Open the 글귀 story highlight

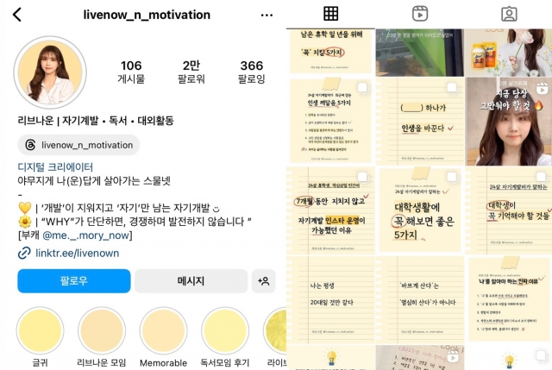coord(41,330)
